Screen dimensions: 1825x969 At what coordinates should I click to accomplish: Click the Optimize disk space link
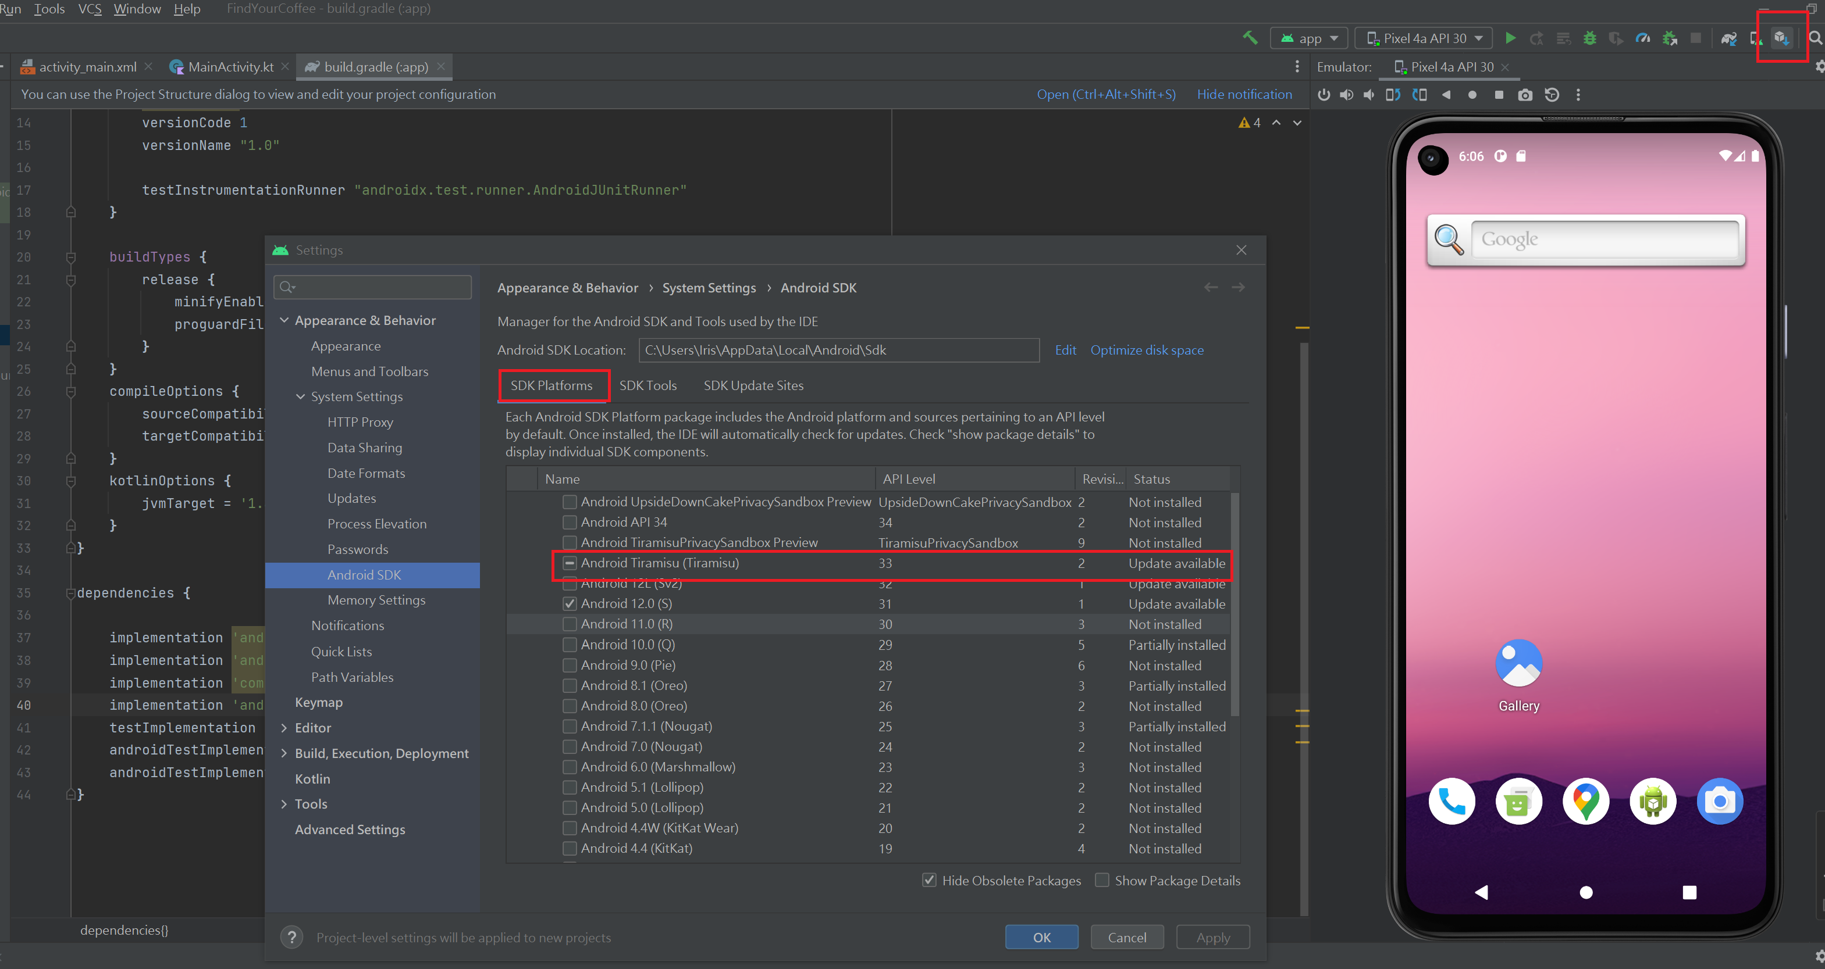[x=1146, y=350]
